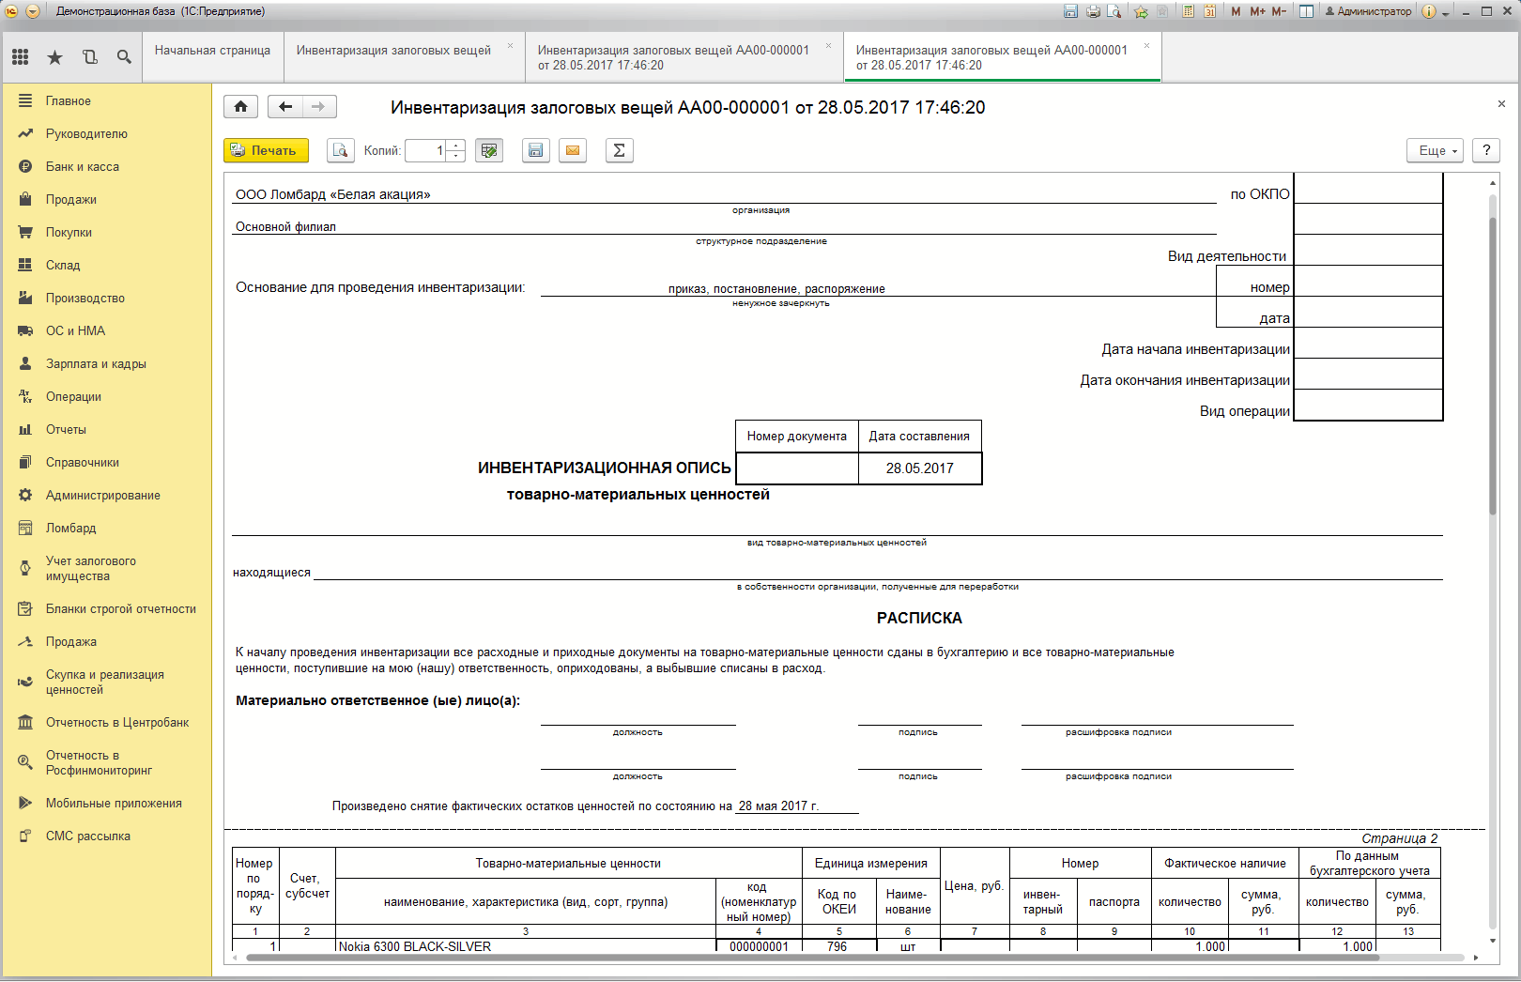
Task: Send the form by email envelope icon
Action: pos(573,150)
